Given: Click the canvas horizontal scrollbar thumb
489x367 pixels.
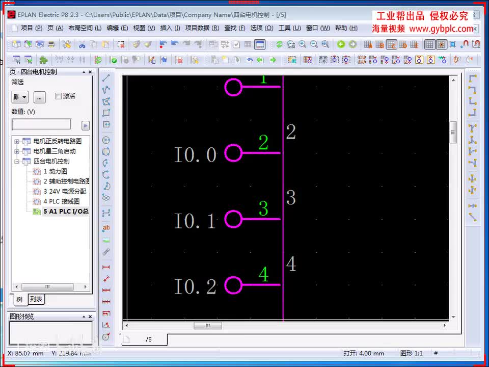Looking at the screenshot, I should [208, 326].
